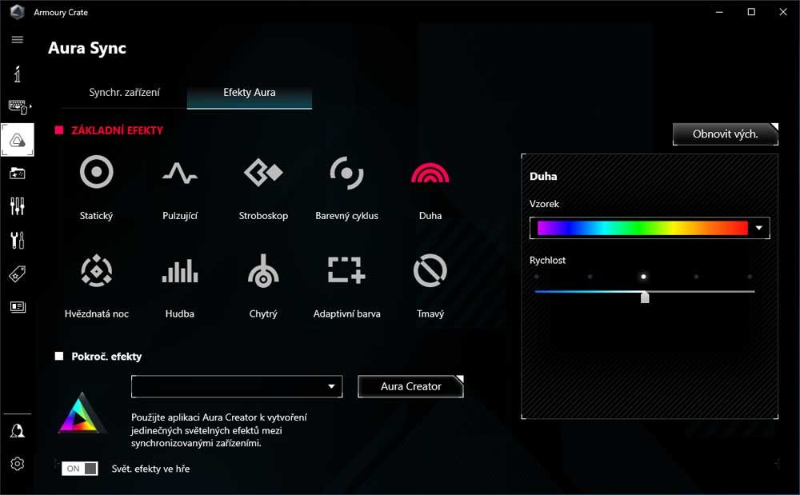Expand the Vzorek pattern dropdown arrow
Screen dimensions: 800x495
(758, 228)
